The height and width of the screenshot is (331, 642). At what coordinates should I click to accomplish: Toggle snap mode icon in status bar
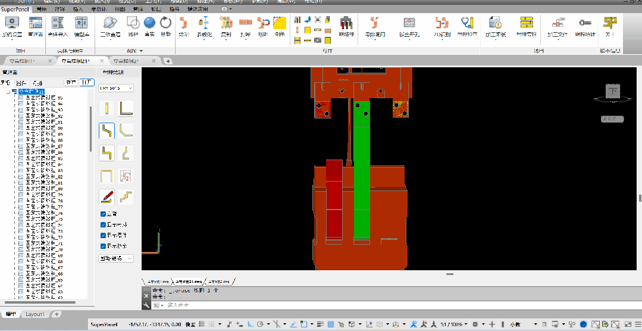(211, 324)
